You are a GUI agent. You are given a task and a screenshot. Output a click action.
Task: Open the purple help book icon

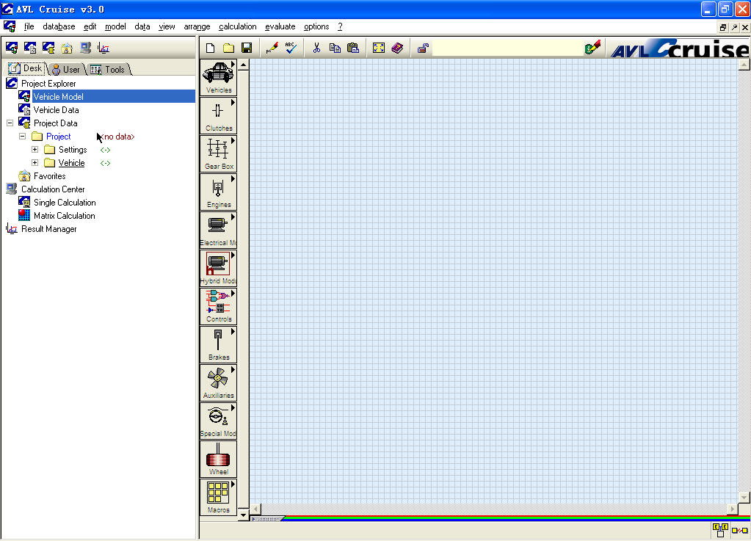(397, 48)
